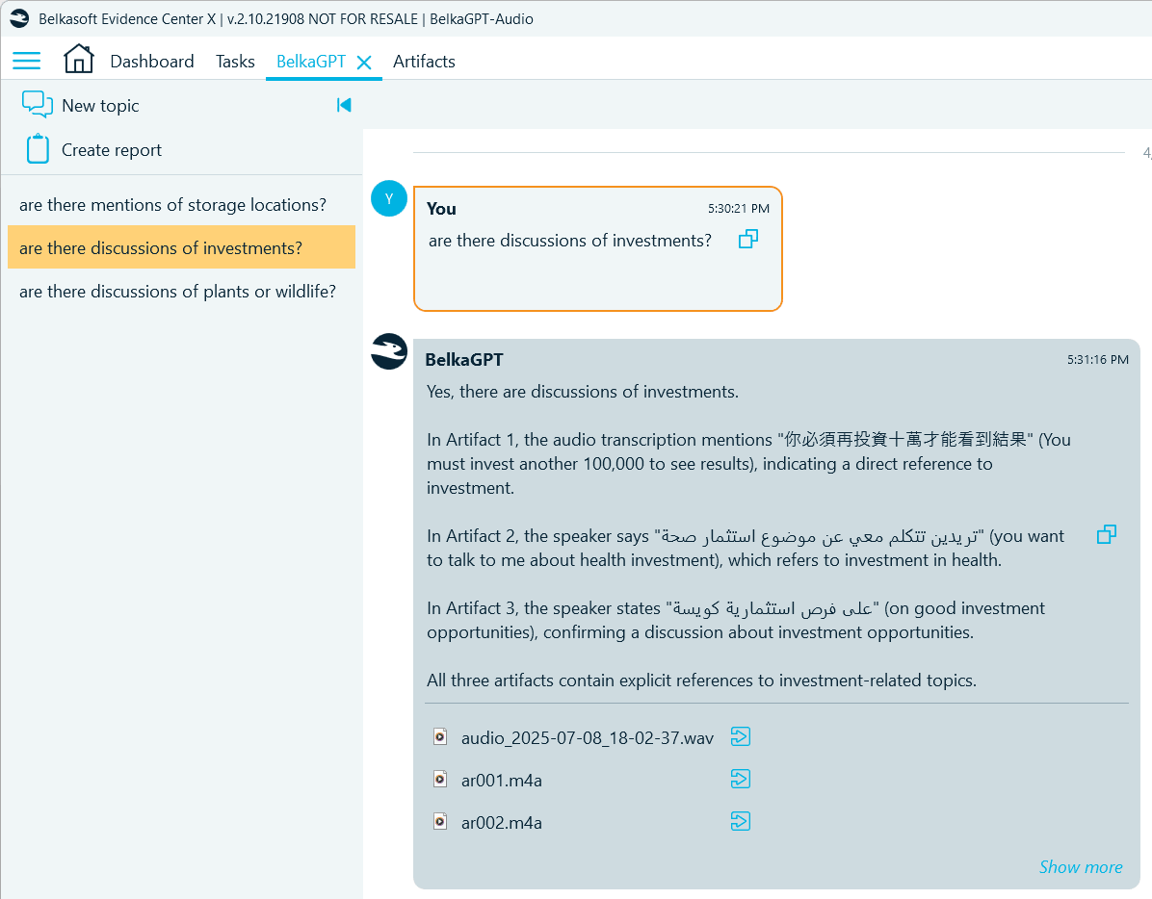Select topic about plants or wildlife
Image resolution: width=1152 pixels, height=899 pixels.
pyautogui.click(x=177, y=292)
